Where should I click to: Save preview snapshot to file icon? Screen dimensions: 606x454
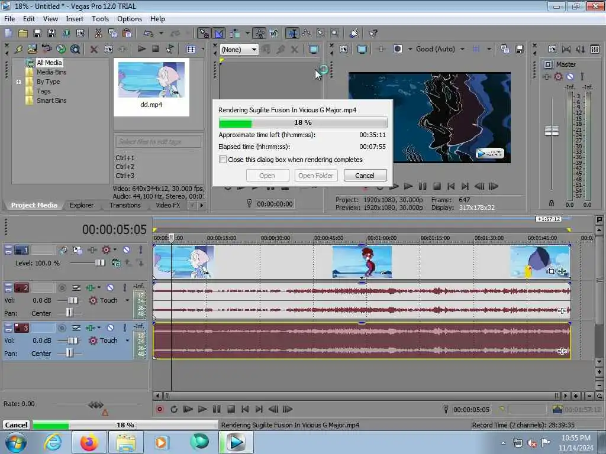point(520,49)
